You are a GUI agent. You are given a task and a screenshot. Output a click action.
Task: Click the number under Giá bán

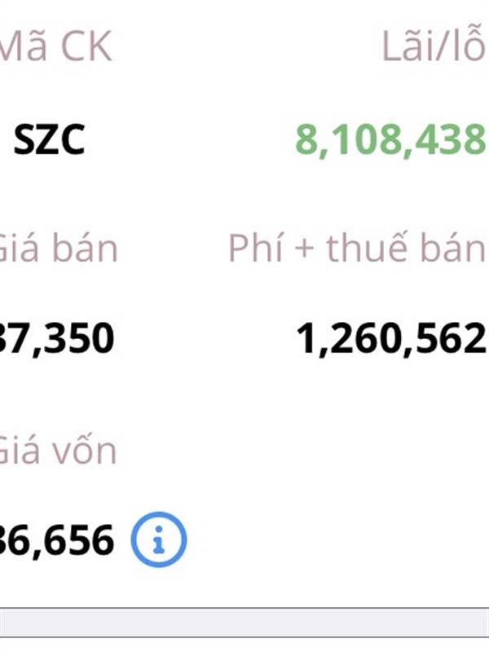click(x=57, y=338)
